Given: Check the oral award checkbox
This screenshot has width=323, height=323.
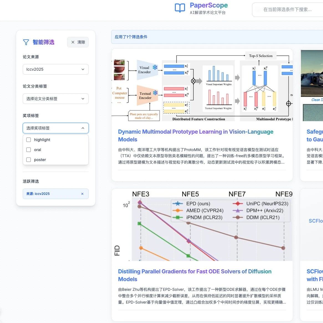Looking at the screenshot, I should pyautogui.click(x=29, y=150).
